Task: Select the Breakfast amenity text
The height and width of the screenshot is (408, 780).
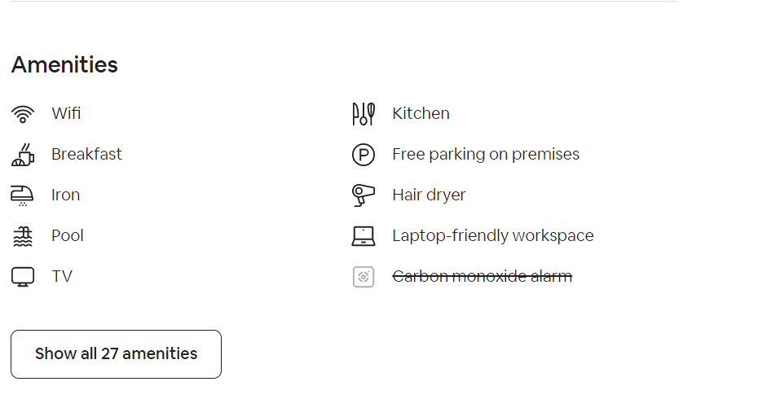Action: [x=86, y=154]
